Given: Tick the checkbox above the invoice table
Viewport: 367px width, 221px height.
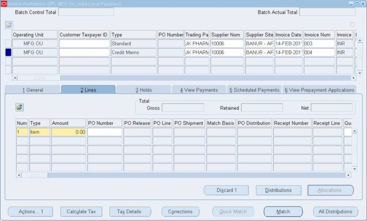Looking at the screenshot, I should (352, 24).
